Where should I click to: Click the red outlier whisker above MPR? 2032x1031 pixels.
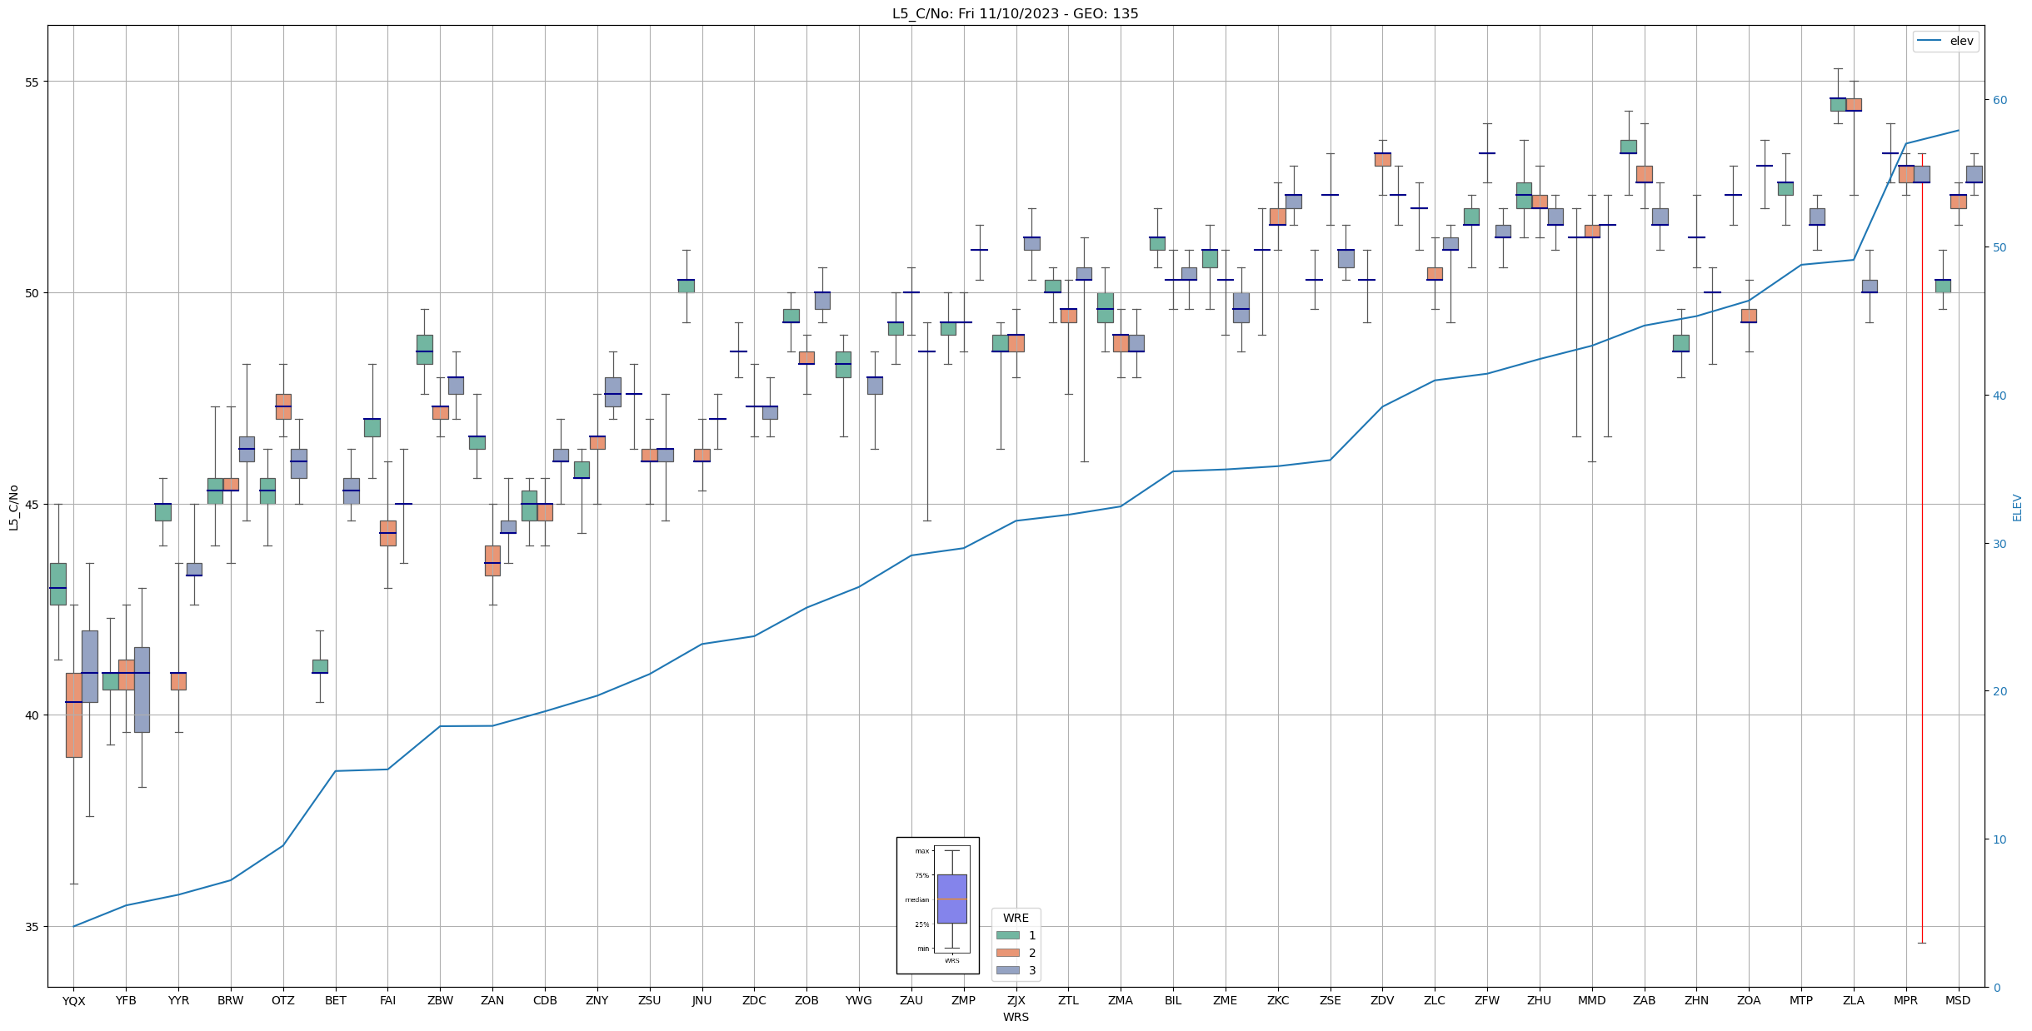click(x=1922, y=548)
